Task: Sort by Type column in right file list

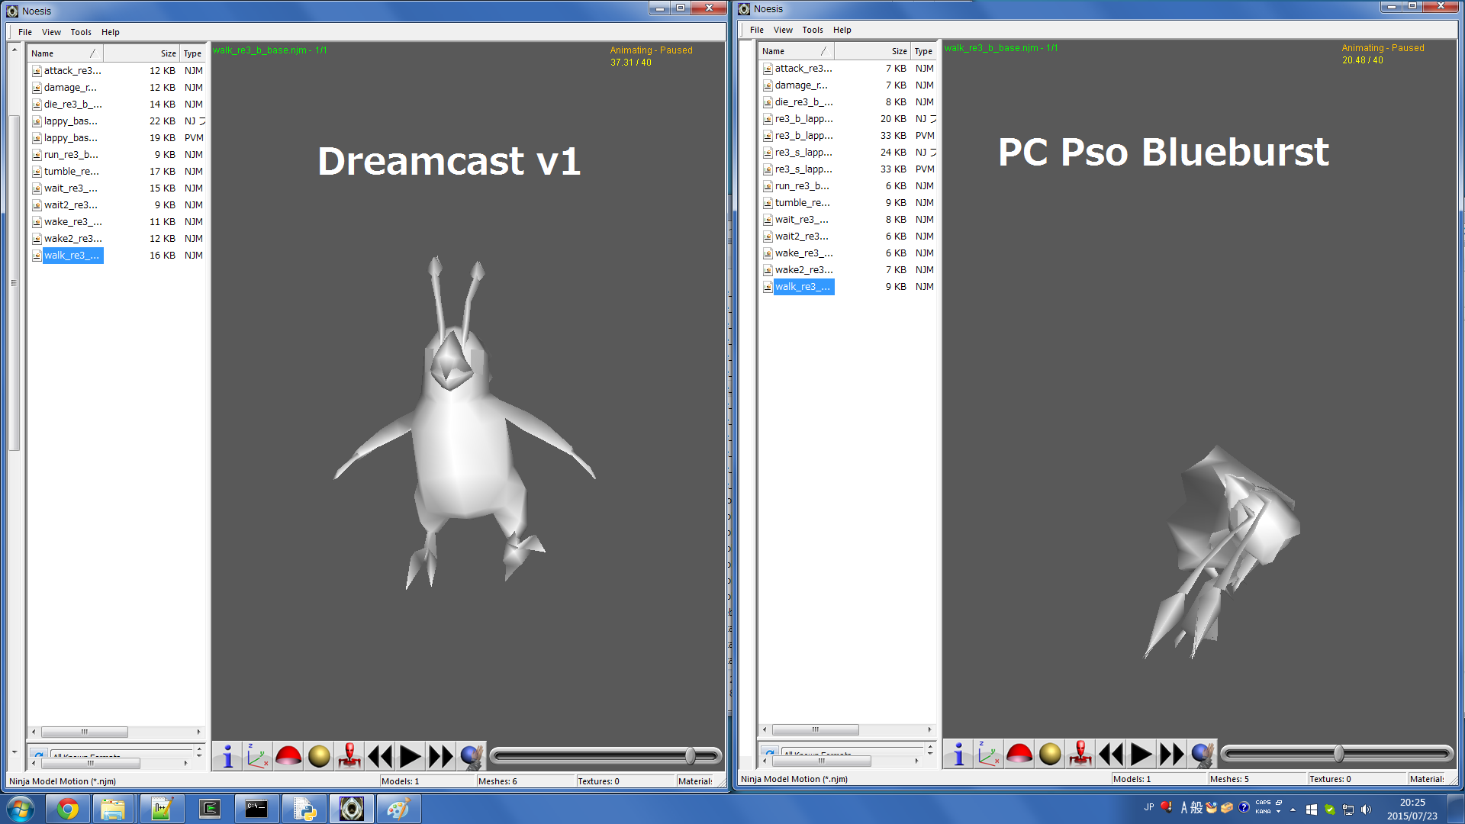Action: pos(923,51)
